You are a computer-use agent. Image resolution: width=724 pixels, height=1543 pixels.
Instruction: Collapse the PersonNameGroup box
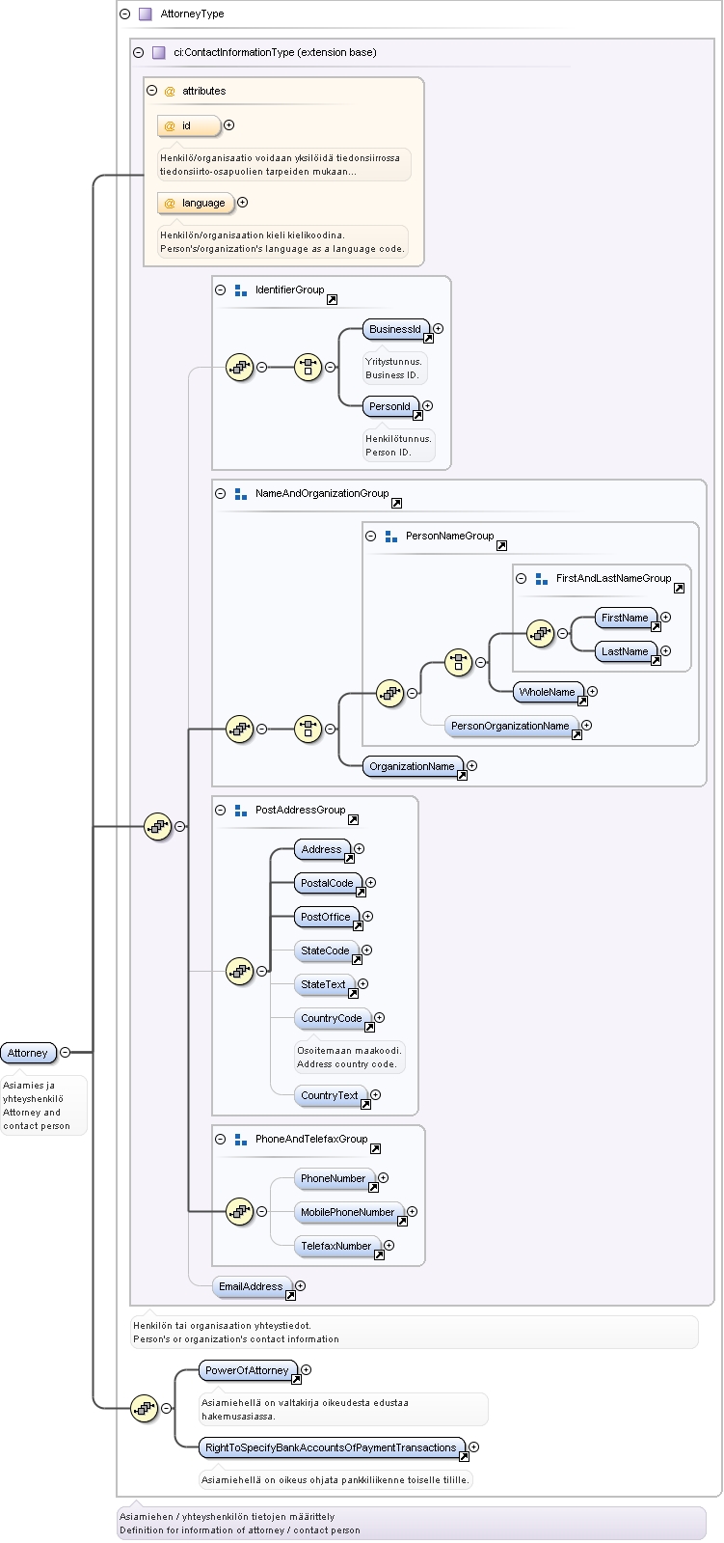[x=370, y=536]
